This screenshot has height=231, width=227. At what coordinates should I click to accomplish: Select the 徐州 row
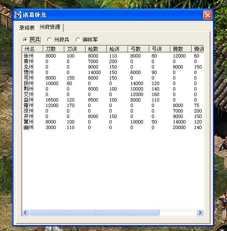click(x=113, y=56)
